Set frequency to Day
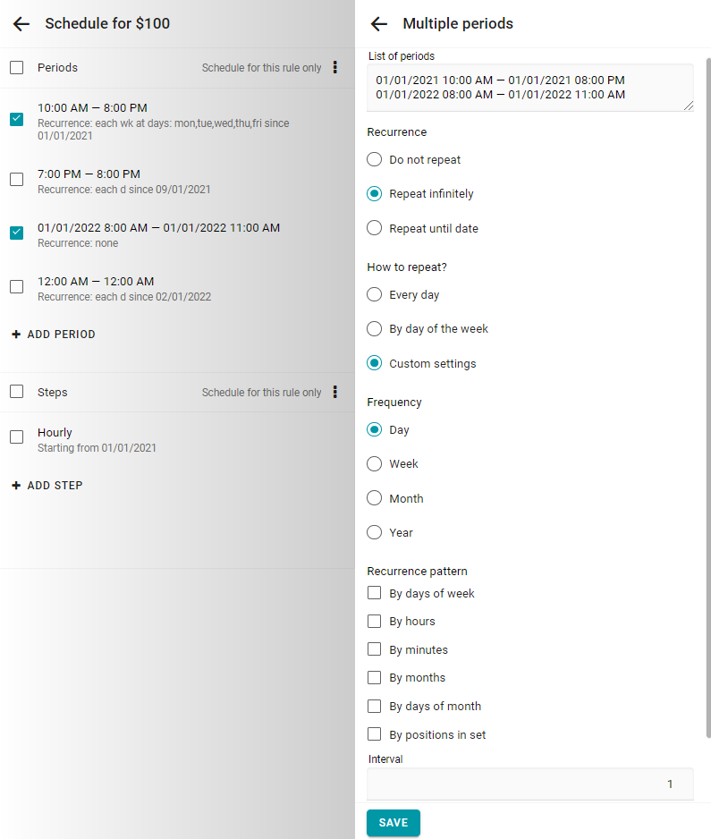Image resolution: width=711 pixels, height=839 pixels. pos(374,429)
